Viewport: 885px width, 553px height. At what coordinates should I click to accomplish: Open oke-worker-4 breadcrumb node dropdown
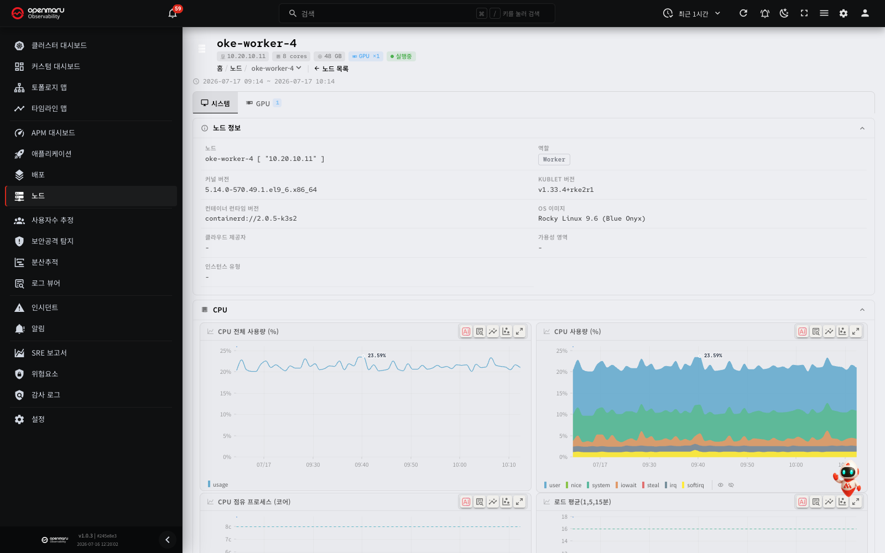[x=276, y=69]
